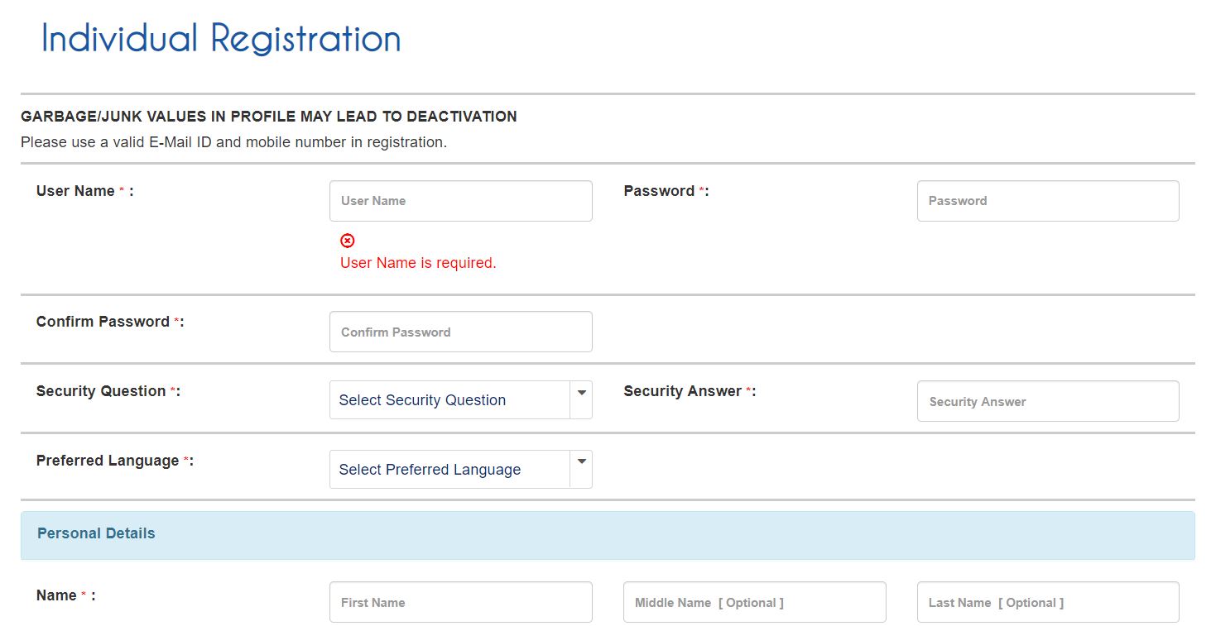1216x626 pixels.
Task: Click the 'User Name is required.' error message
Action: (x=418, y=263)
